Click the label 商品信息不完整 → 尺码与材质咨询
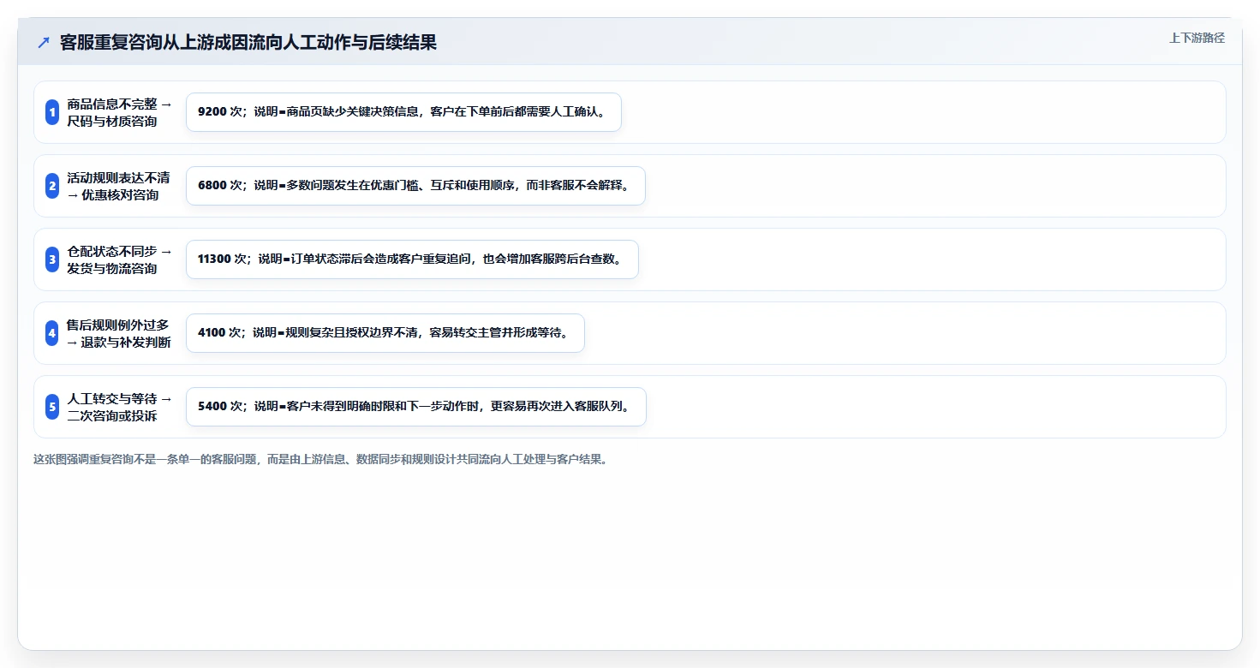The image size is (1260, 668). click(x=120, y=112)
